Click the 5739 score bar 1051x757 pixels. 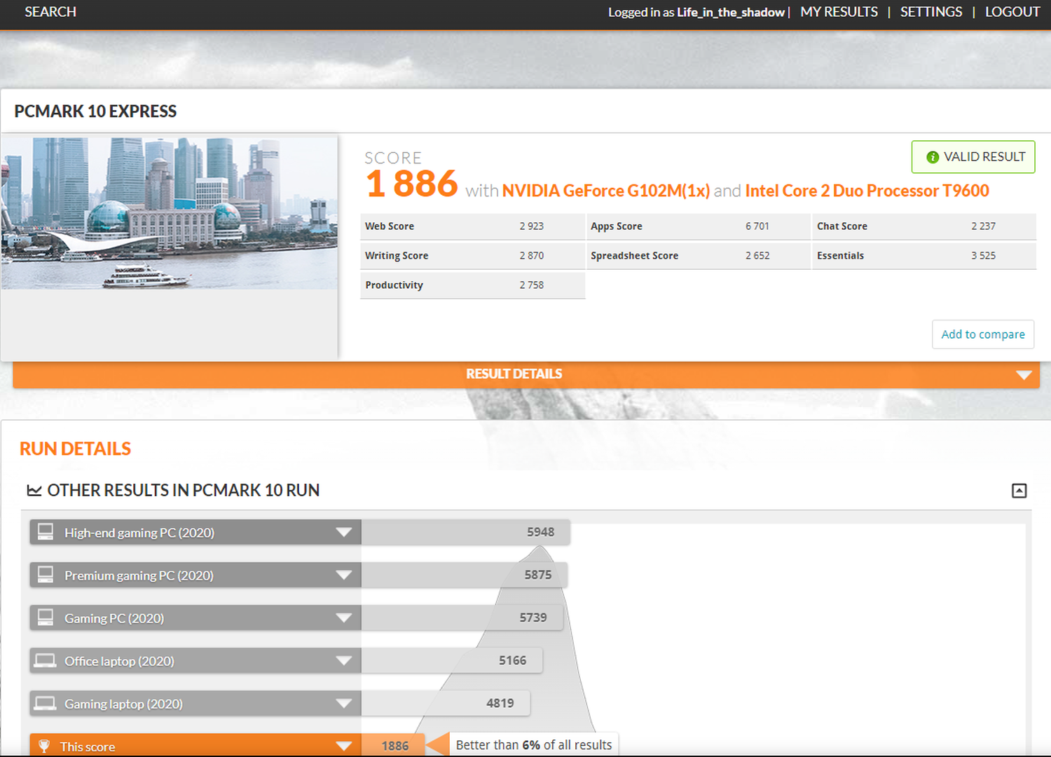462,618
